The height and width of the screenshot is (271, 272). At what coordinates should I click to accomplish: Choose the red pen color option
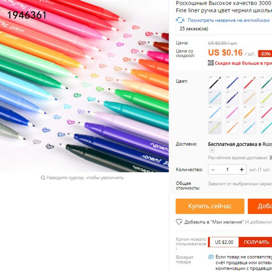[249, 83]
